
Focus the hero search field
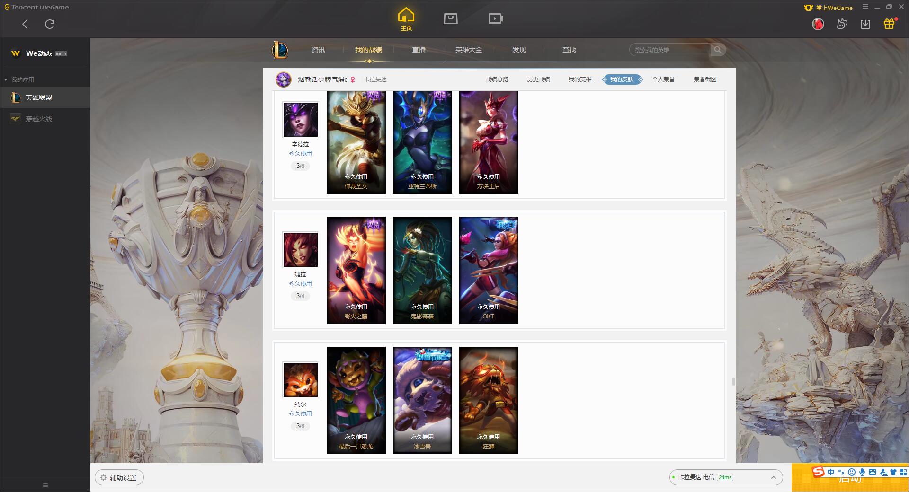pyautogui.click(x=670, y=50)
